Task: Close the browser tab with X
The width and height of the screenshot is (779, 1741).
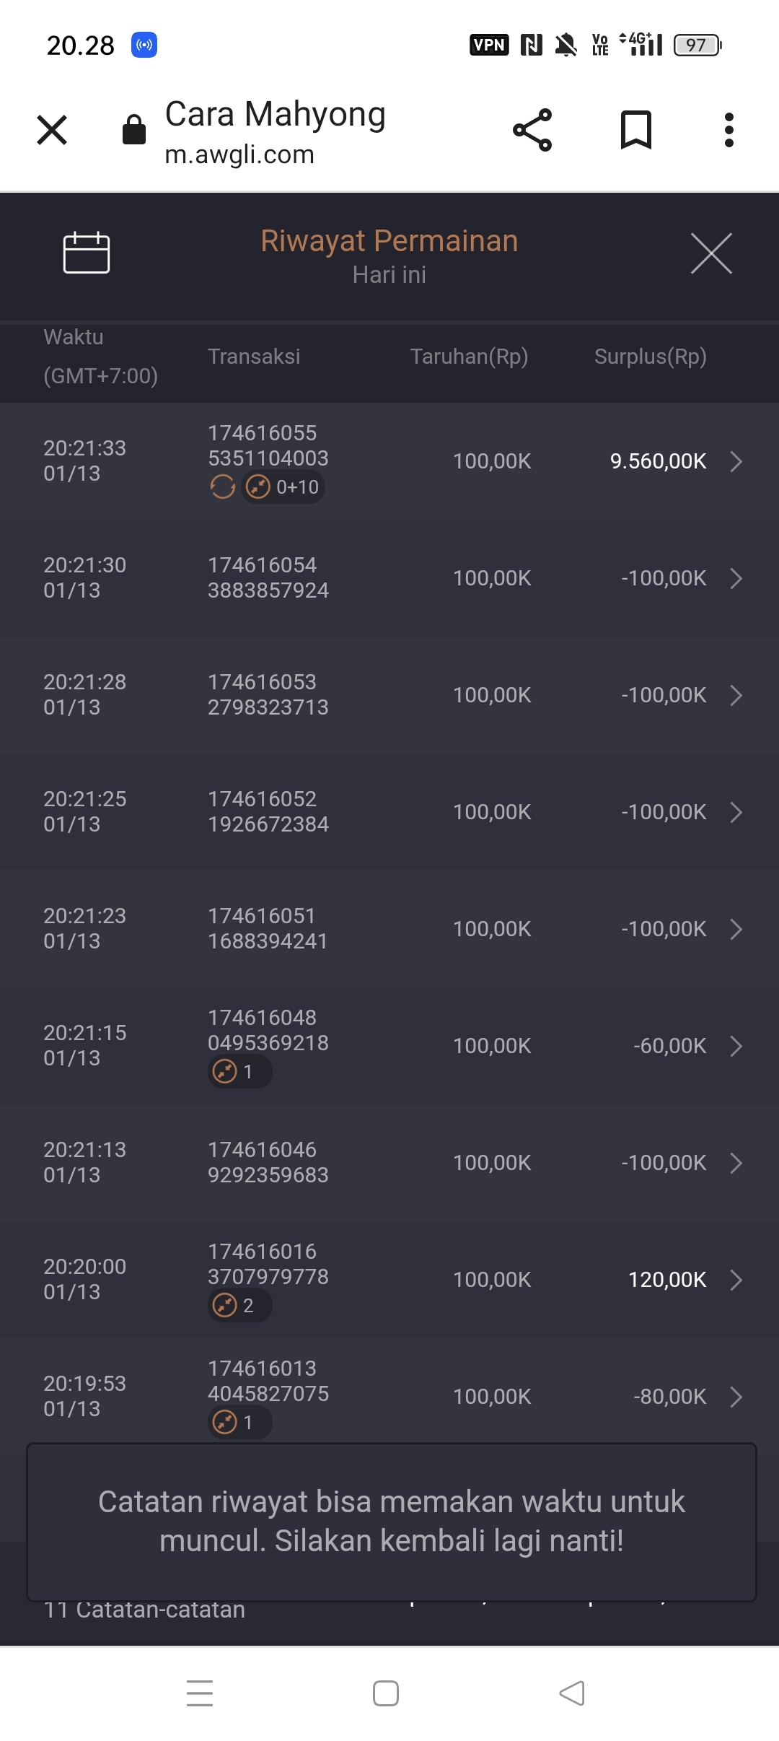Action: coord(52,130)
